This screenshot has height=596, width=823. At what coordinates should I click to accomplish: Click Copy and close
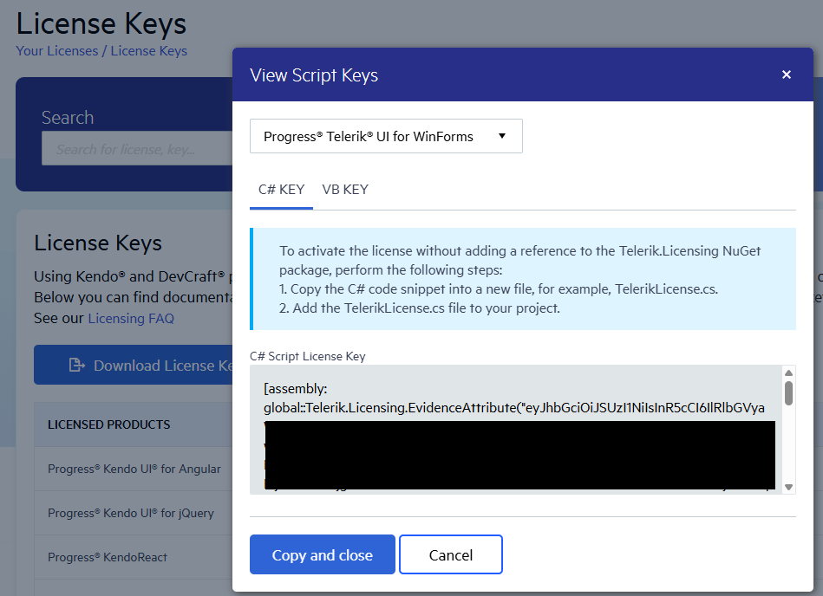pyautogui.click(x=322, y=554)
